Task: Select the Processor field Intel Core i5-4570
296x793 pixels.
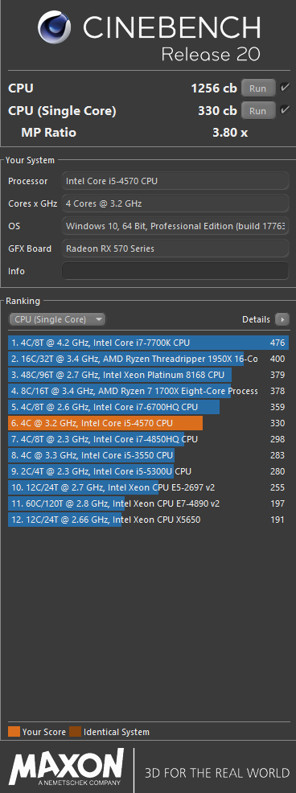Action: click(175, 181)
